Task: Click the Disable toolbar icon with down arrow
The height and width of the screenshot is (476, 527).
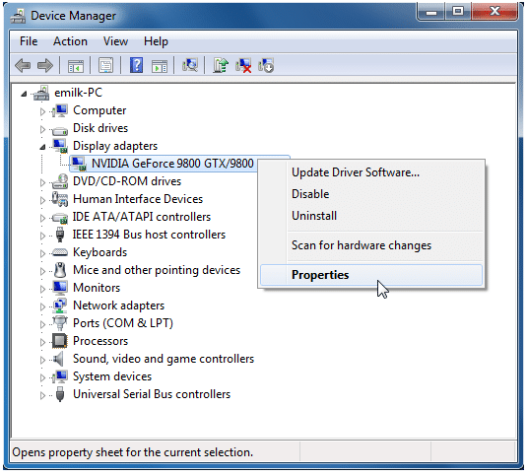Action: coord(266,65)
